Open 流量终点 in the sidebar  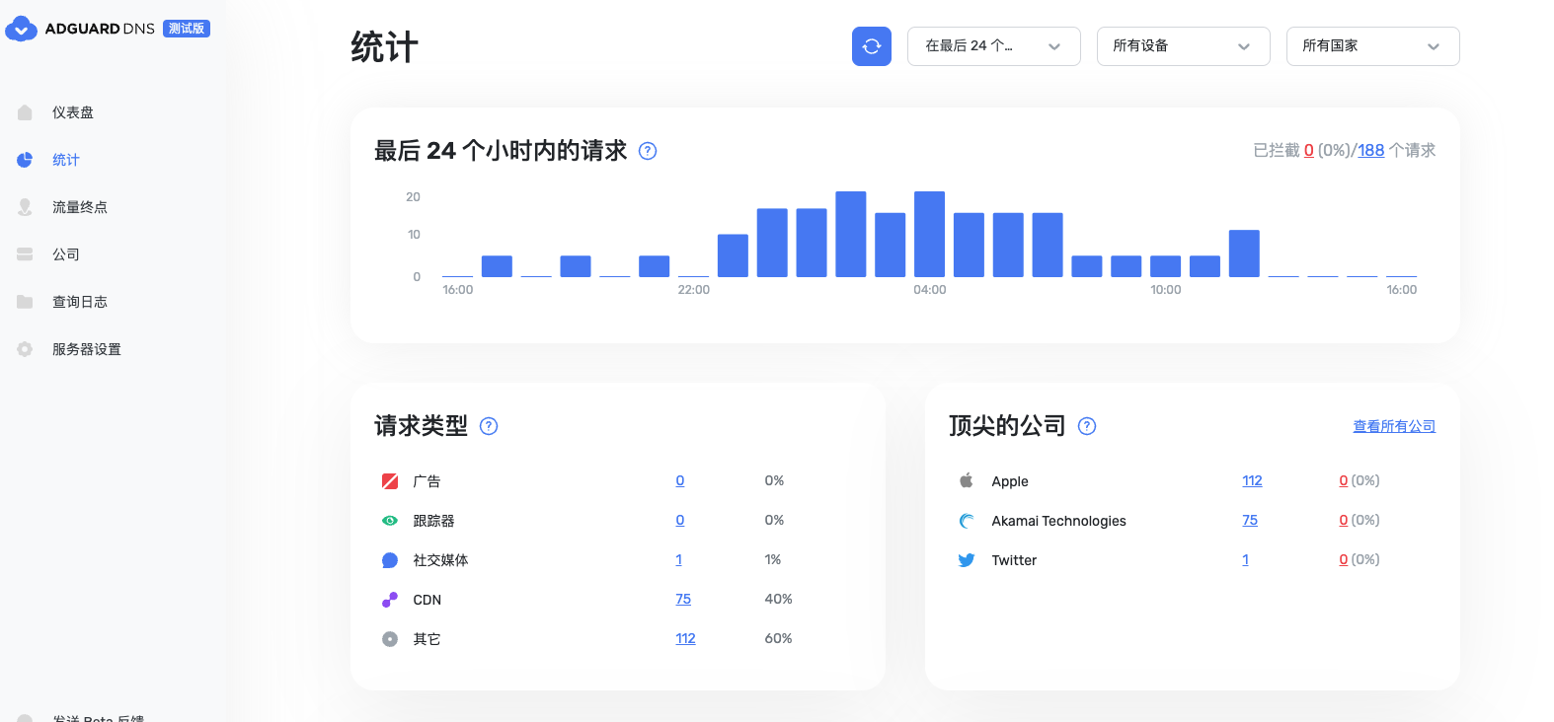point(80,207)
